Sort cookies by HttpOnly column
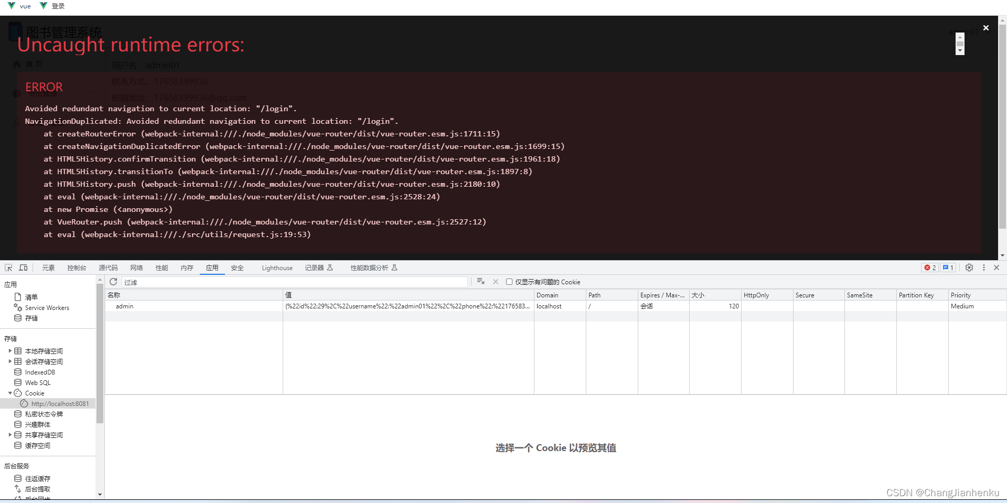Screen dimensions: 1007x503 [x=767, y=295]
